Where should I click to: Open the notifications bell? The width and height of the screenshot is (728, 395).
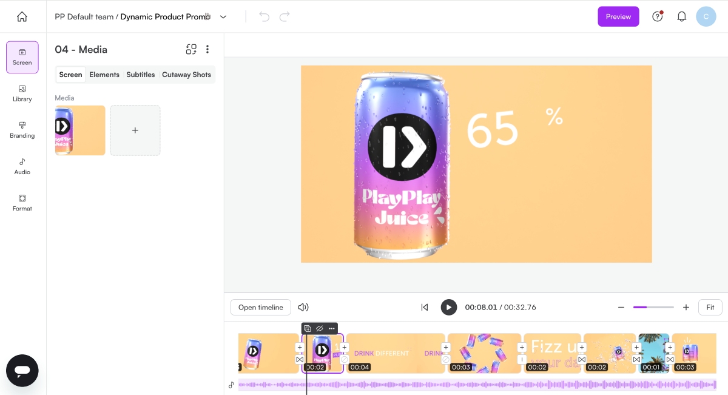coord(681,16)
